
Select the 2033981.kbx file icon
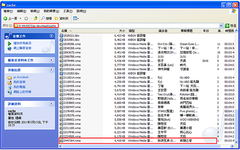click(x=61, y=39)
